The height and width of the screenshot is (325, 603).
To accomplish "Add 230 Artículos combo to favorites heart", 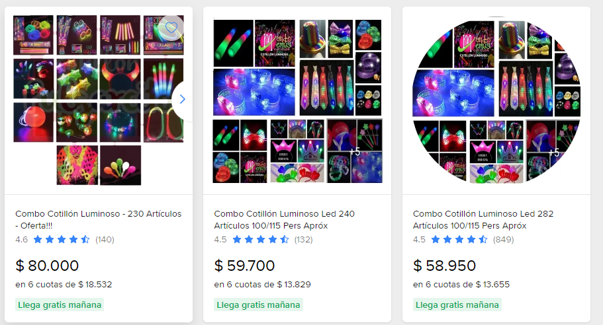I will (171, 28).
